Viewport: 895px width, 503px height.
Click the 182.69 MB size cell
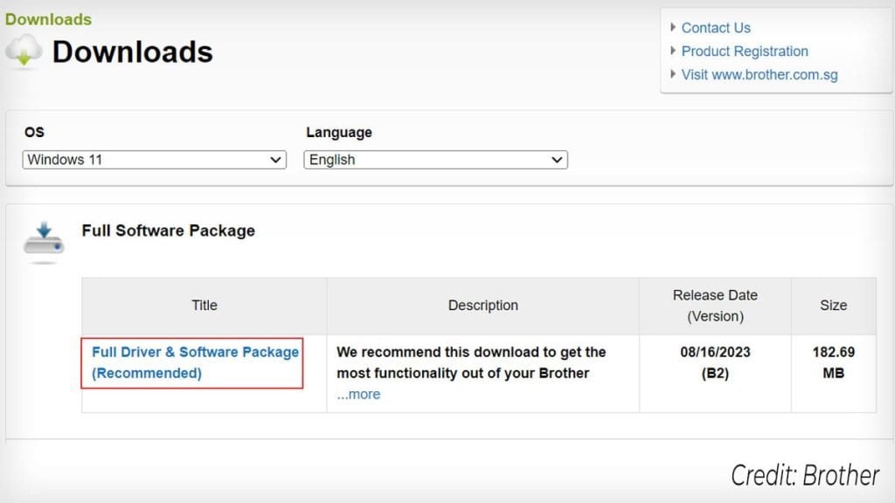(833, 362)
